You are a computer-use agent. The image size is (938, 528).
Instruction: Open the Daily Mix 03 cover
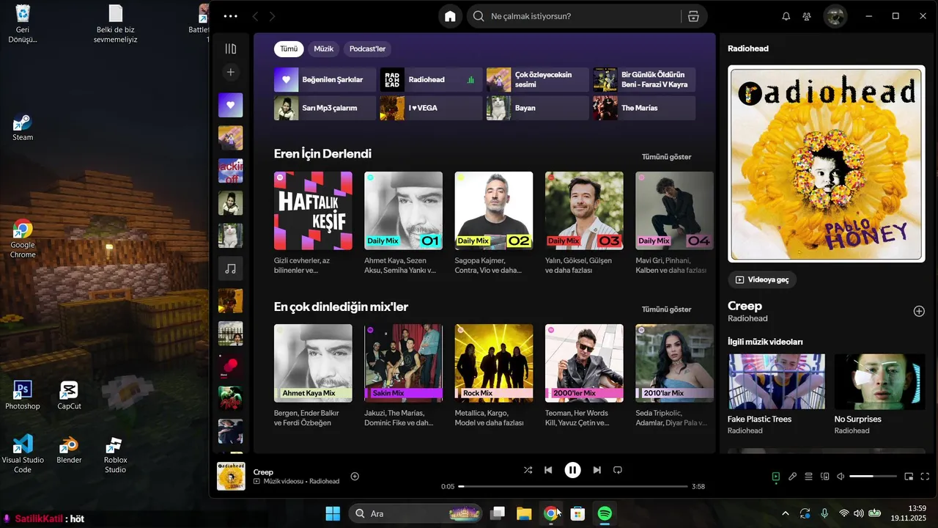[584, 210]
